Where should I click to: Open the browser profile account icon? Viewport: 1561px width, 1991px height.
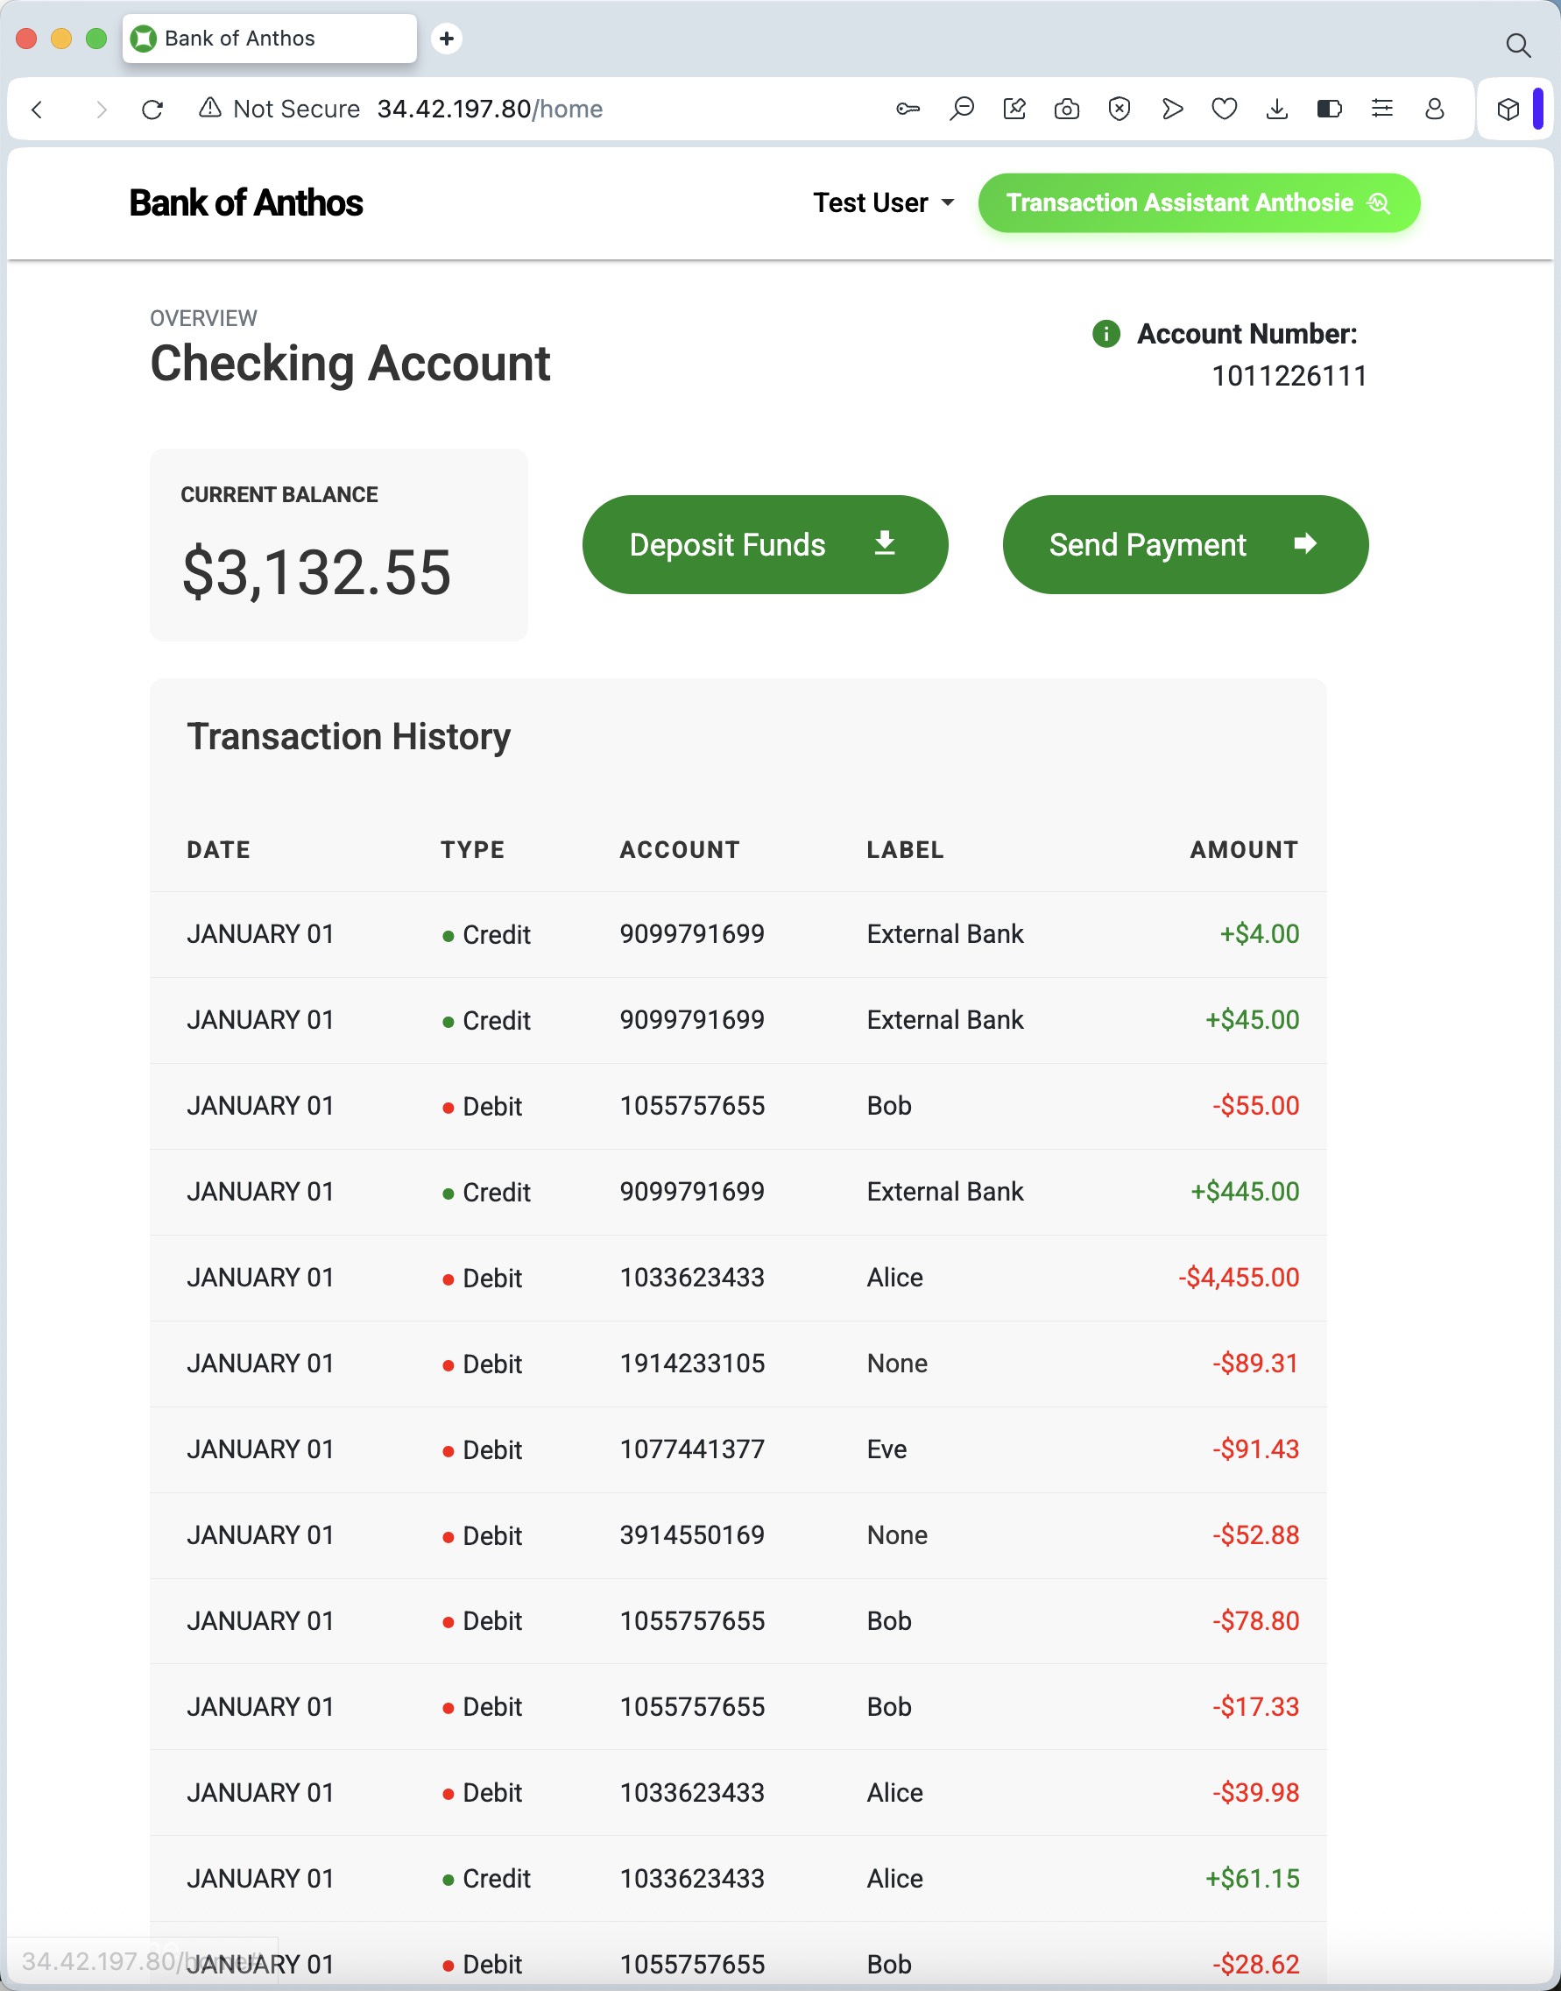tap(1435, 110)
